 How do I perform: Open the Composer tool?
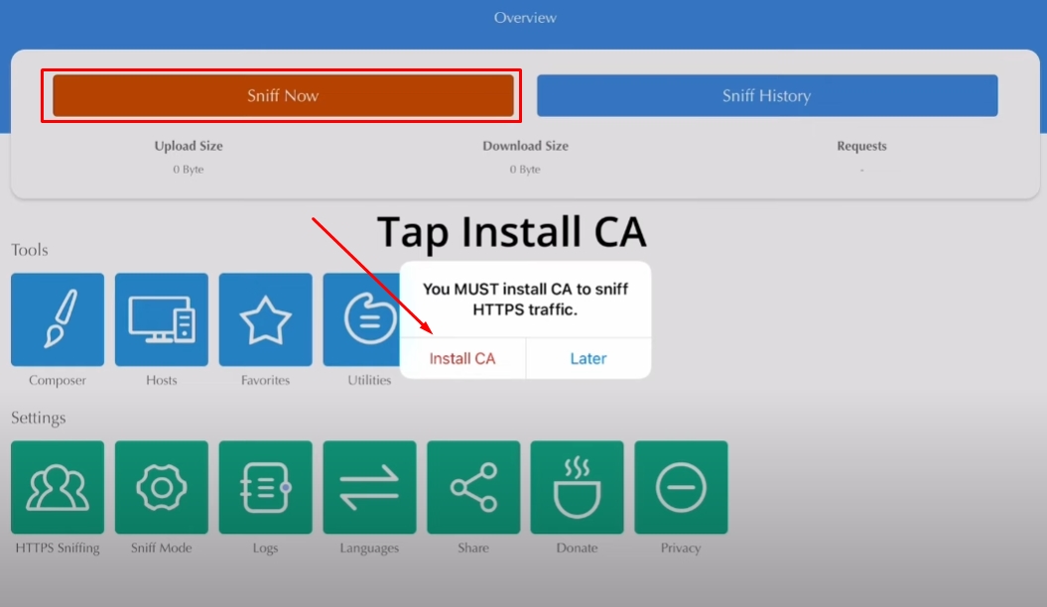[57, 319]
